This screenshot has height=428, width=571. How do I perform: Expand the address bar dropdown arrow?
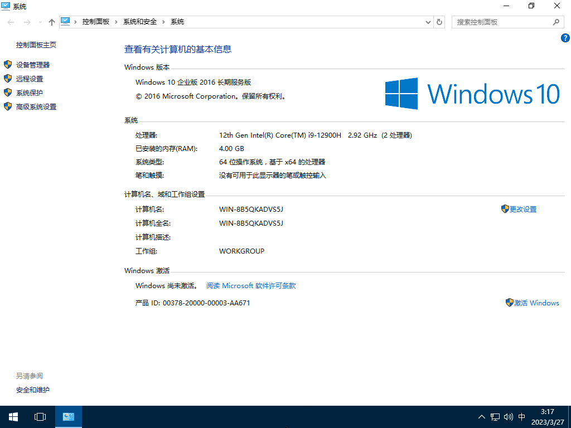(x=427, y=22)
